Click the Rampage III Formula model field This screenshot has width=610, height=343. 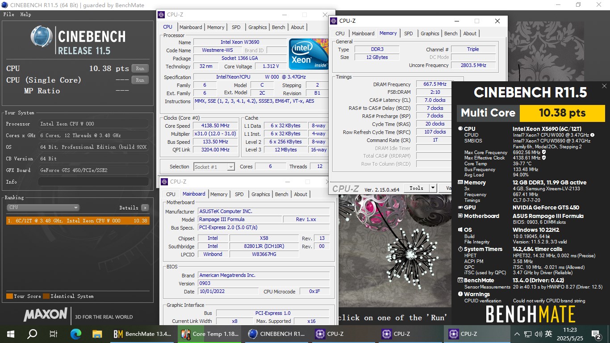click(x=240, y=219)
